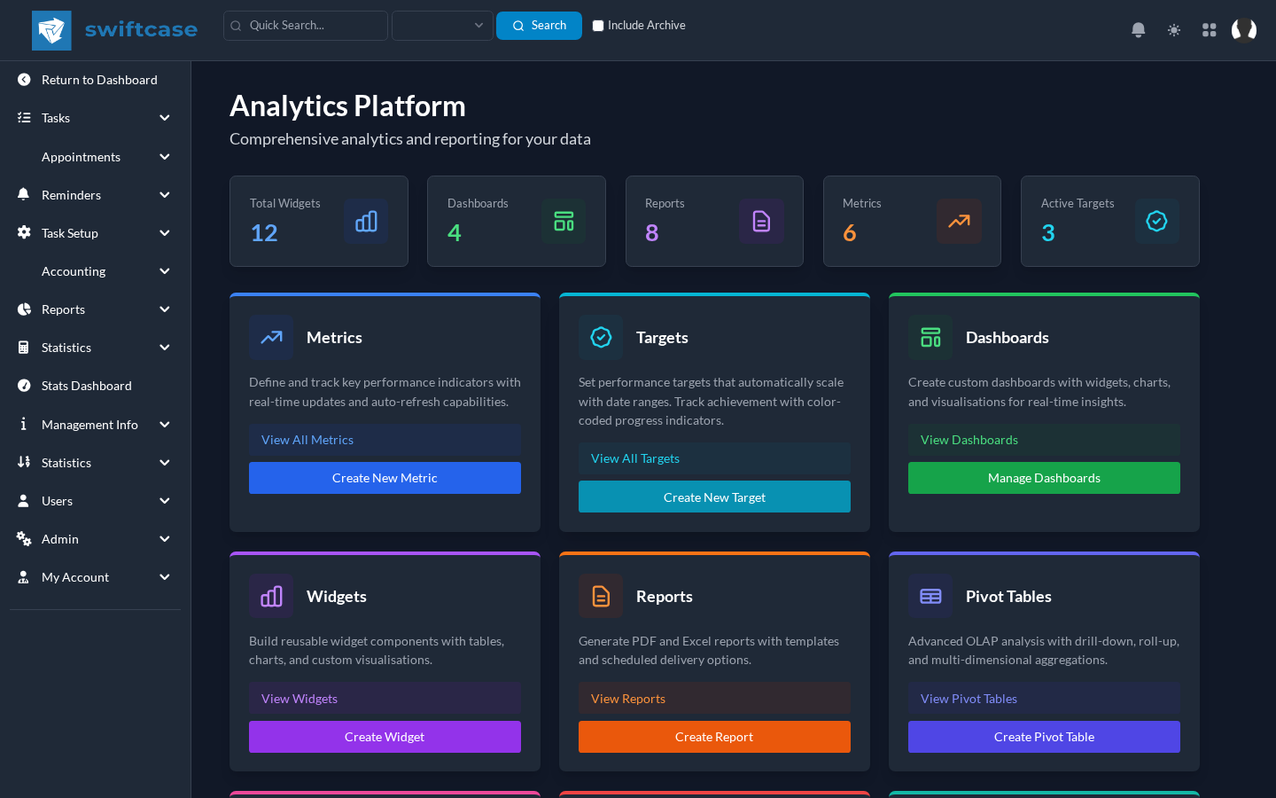This screenshot has width=1276, height=798.
Task: Open the search category dropdown
Action: (x=442, y=26)
